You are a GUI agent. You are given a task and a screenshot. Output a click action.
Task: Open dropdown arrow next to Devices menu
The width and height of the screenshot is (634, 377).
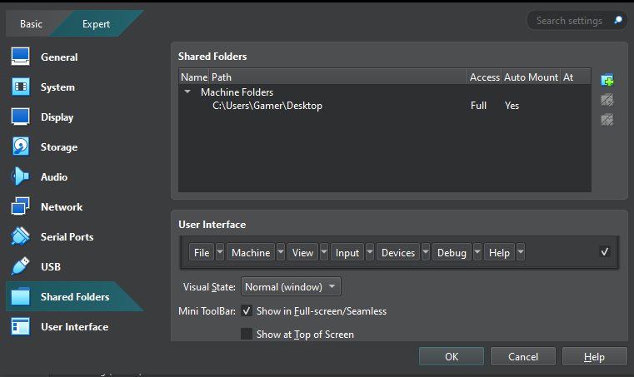[426, 252]
